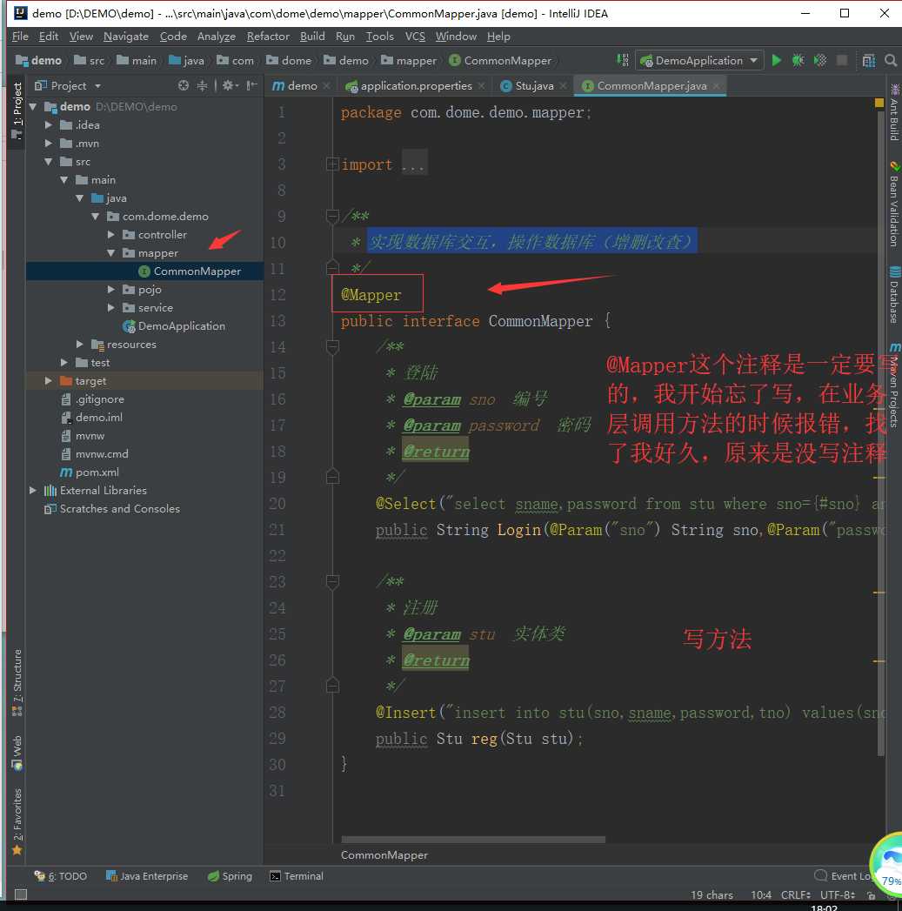This screenshot has width=902, height=911.
Task: Expand the controller package
Action: click(111, 235)
